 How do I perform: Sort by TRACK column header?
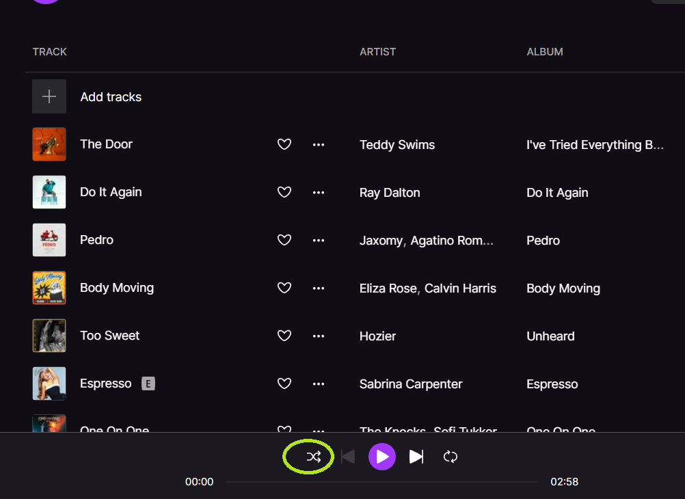pos(50,51)
